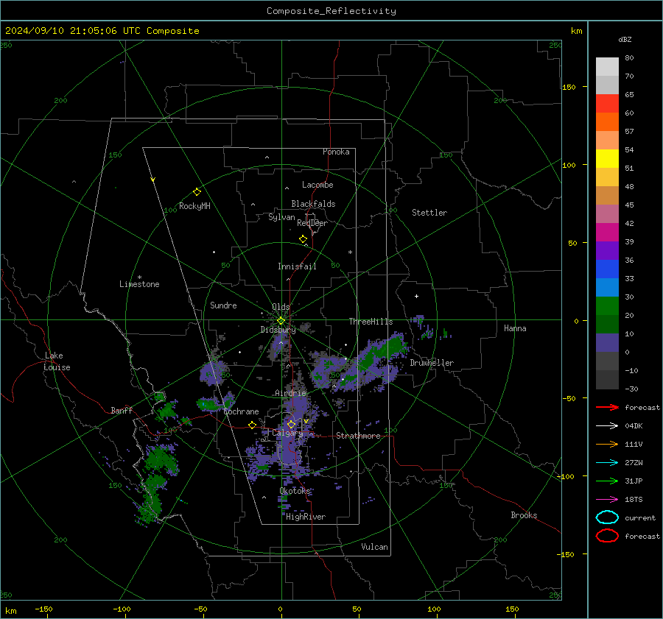Click the Hanna city label
The image size is (663, 619).
(515, 328)
